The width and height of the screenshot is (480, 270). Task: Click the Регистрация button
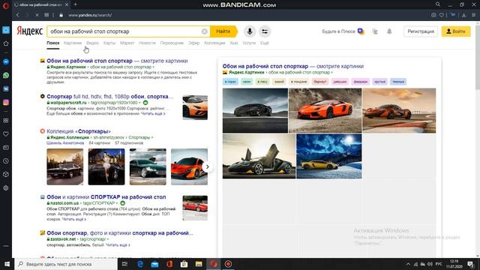(421, 31)
